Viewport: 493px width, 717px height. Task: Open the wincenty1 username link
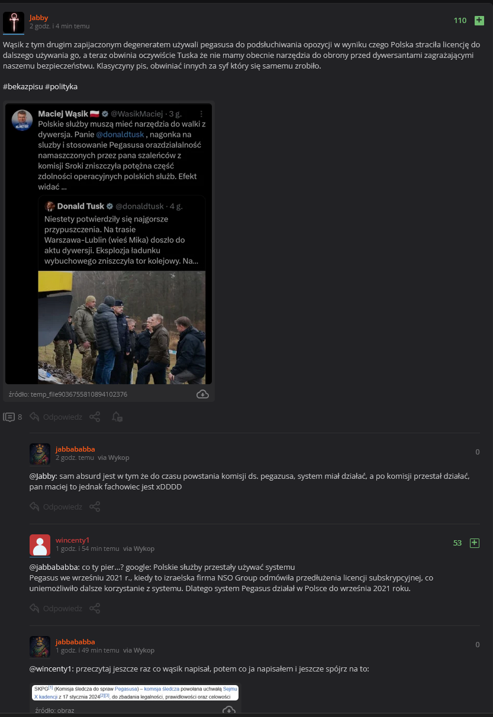coord(72,540)
